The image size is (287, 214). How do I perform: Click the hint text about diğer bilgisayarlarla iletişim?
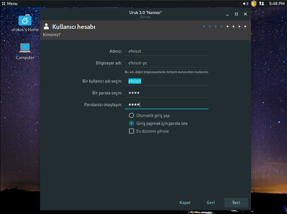[x=167, y=72]
